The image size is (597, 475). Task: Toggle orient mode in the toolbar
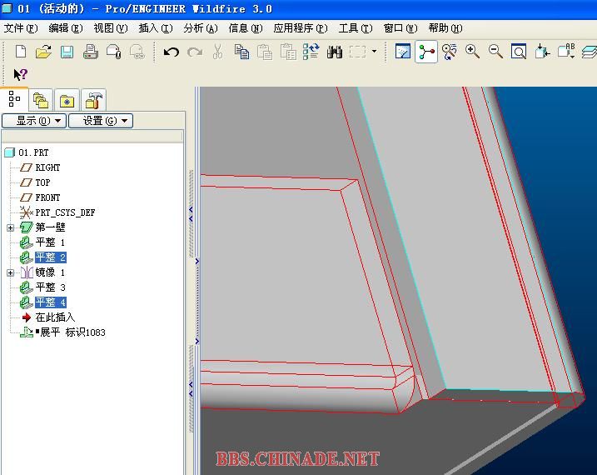click(450, 52)
